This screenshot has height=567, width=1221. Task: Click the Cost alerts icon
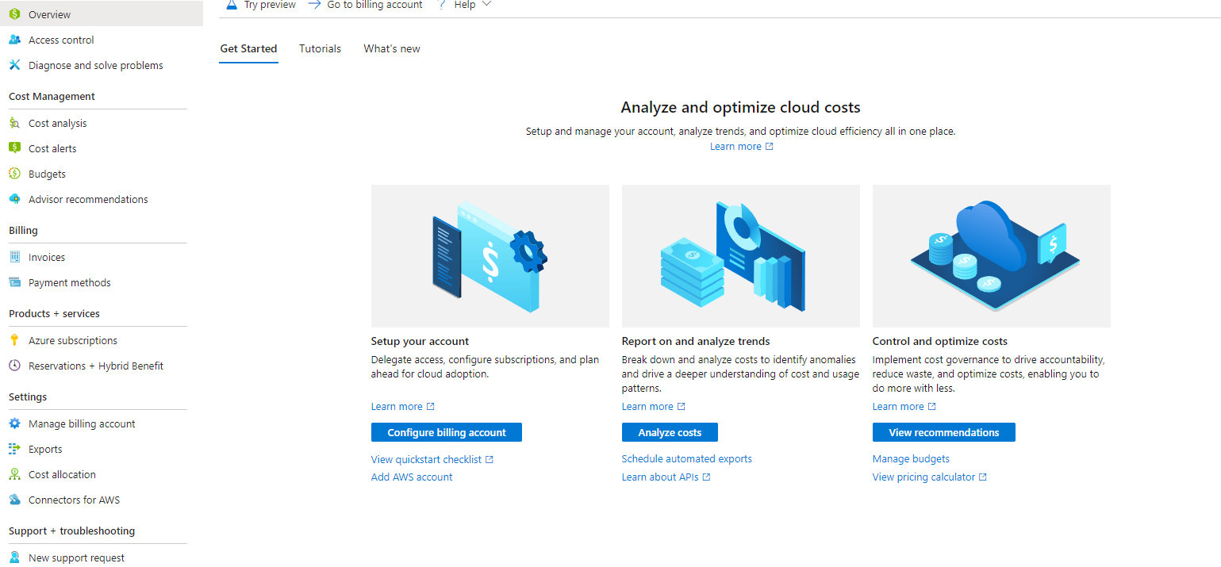coord(14,148)
